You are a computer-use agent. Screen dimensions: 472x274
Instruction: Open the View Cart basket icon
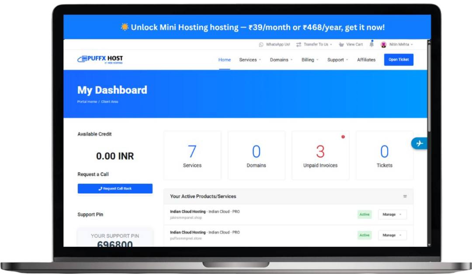click(x=341, y=45)
